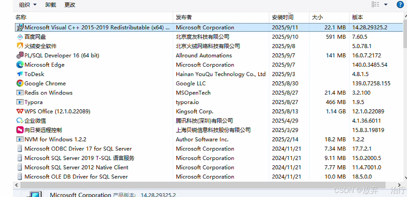
Task: Click the 更改 command
Action: coord(69,4)
